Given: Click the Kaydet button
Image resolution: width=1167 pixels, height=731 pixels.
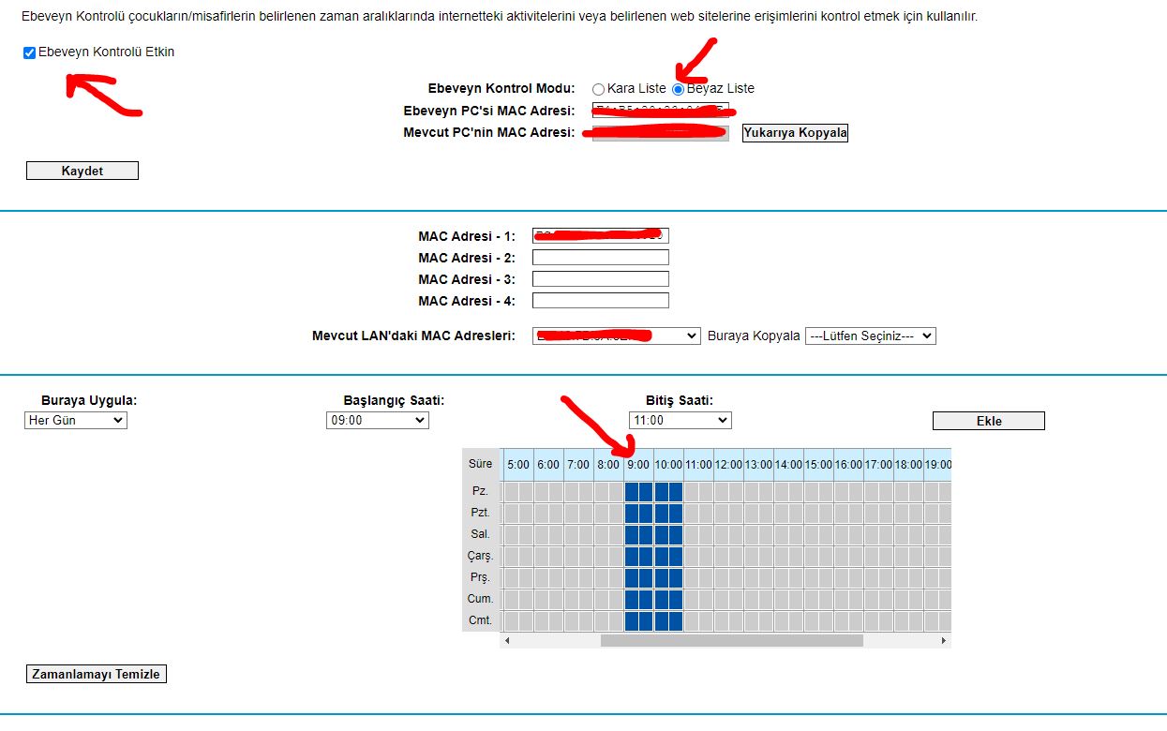Looking at the screenshot, I should tap(82, 171).
